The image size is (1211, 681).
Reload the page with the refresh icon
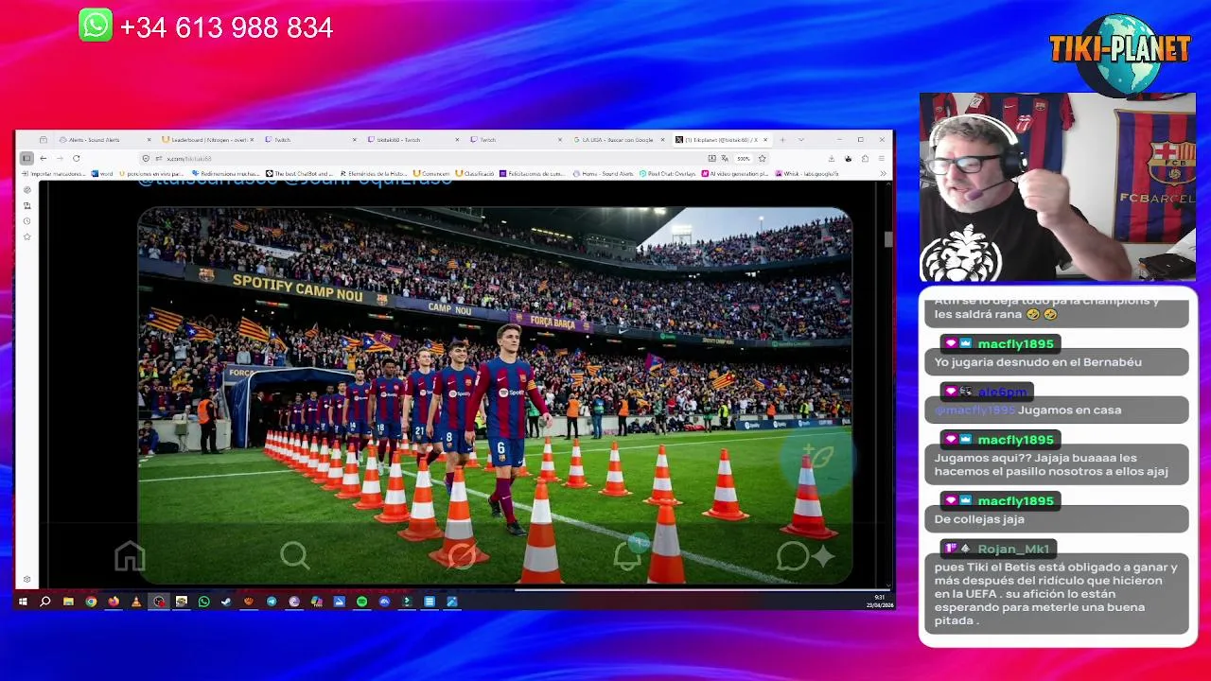[x=76, y=158]
